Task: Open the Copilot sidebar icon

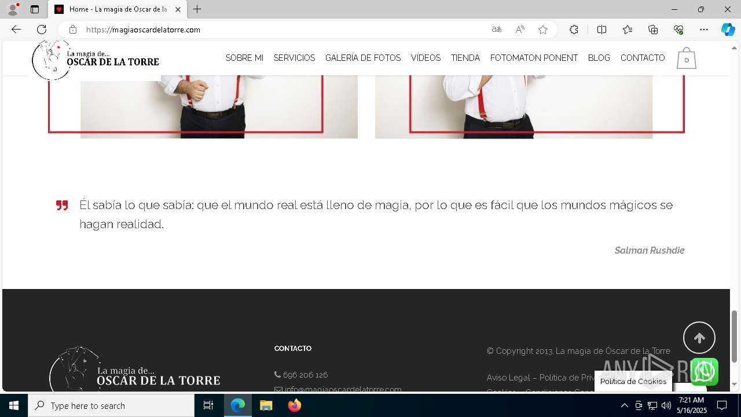Action: [728, 30]
